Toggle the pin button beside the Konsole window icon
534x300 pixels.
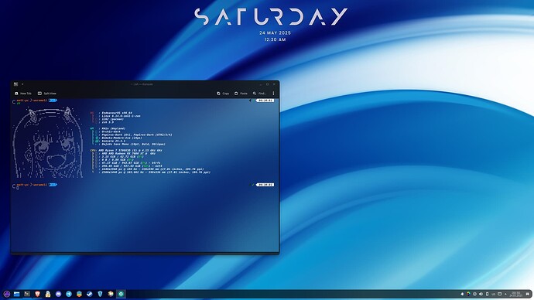[22, 84]
